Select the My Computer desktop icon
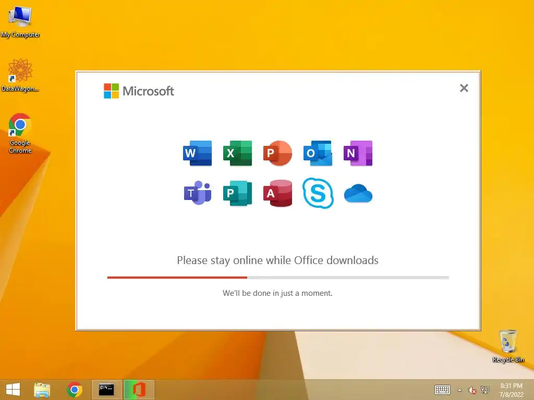Viewport: 534px width, 400px height. 20,21
